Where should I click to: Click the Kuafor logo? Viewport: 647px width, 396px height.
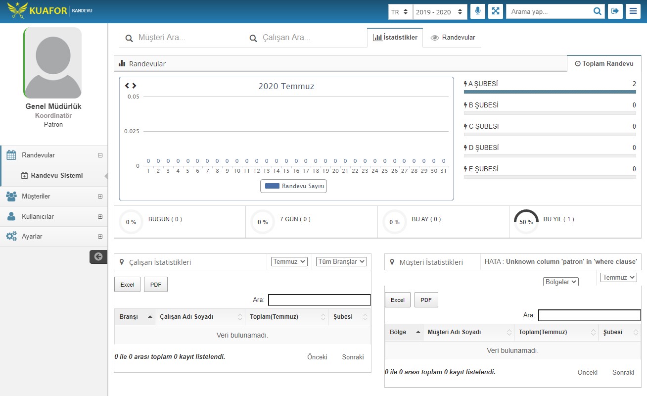(50, 10)
